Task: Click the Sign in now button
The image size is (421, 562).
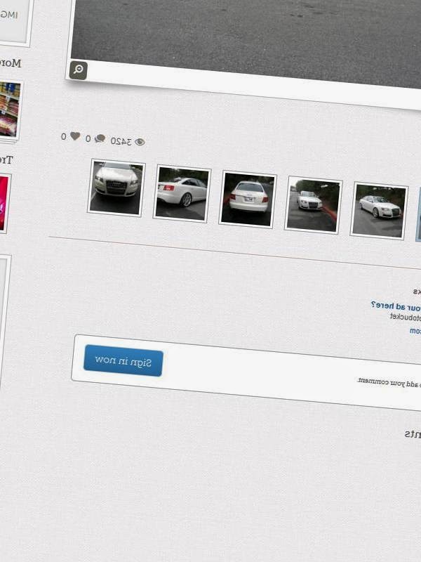Action: (123, 360)
